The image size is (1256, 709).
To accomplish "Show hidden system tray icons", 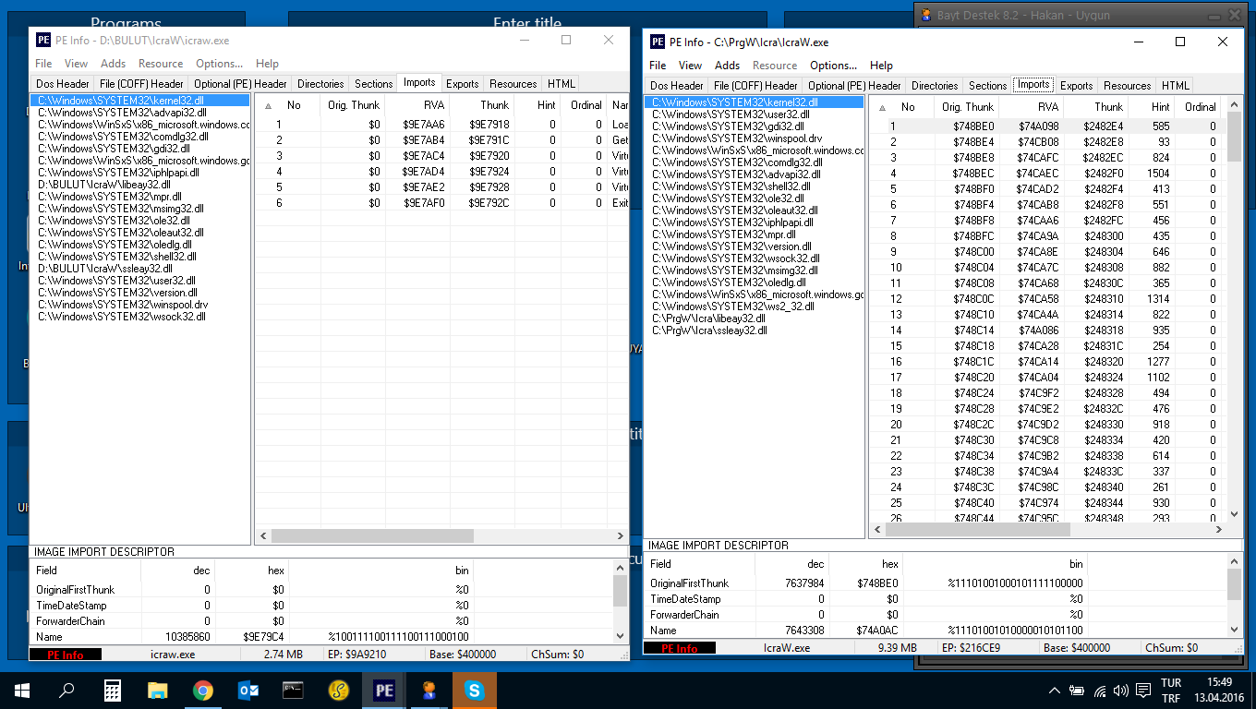I will (x=1055, y=691).
